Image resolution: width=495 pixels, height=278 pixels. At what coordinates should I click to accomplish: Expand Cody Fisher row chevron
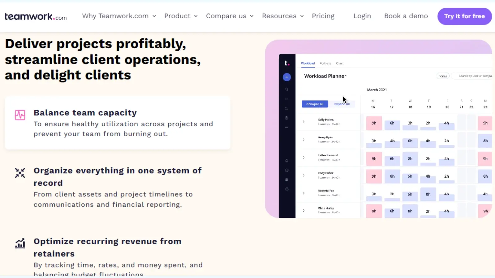pyautogui.click(x=303, y=175)
